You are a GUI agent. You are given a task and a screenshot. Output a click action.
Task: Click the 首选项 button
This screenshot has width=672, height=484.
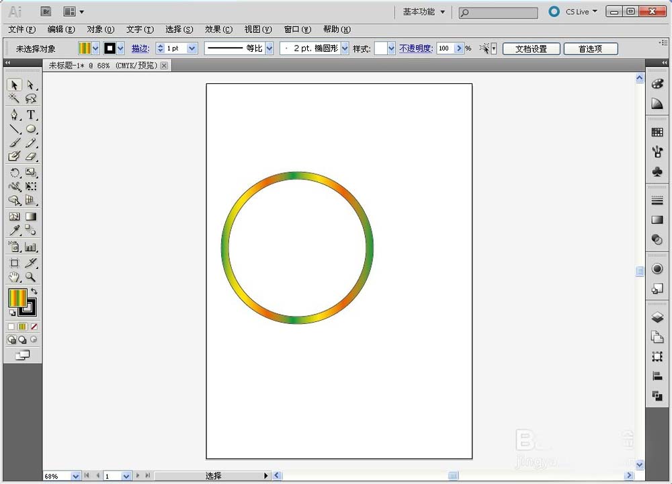(589, 48)
